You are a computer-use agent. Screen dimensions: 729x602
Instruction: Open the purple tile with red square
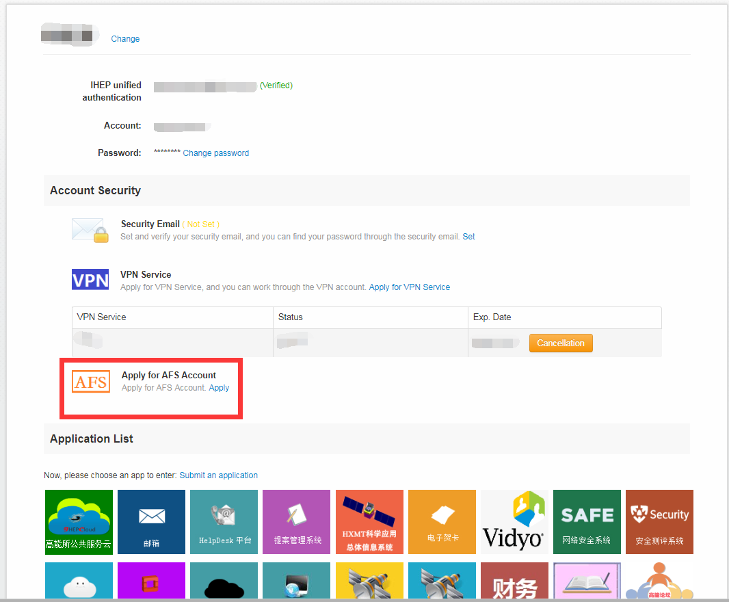point(151,581)
